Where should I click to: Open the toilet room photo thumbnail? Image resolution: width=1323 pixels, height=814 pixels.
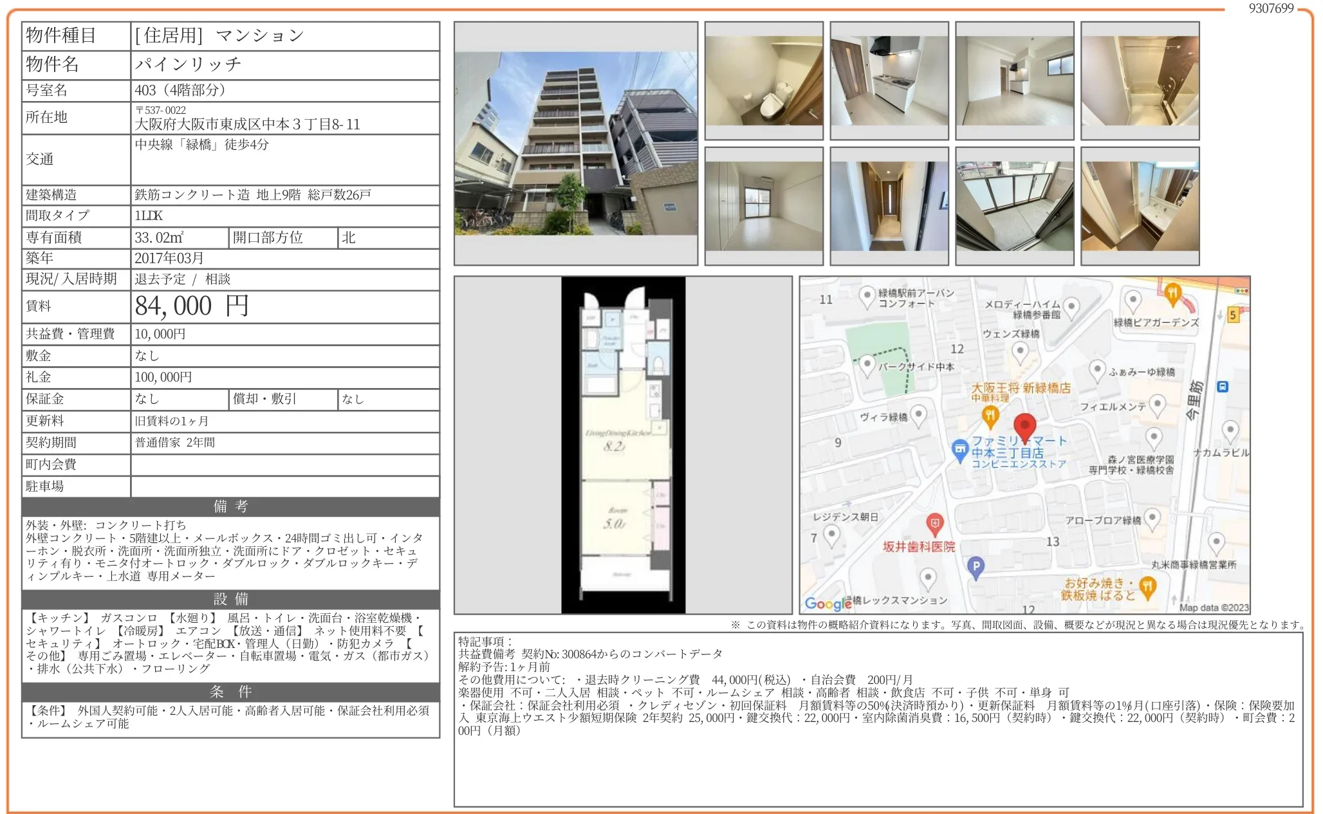[x=763, y=80]
